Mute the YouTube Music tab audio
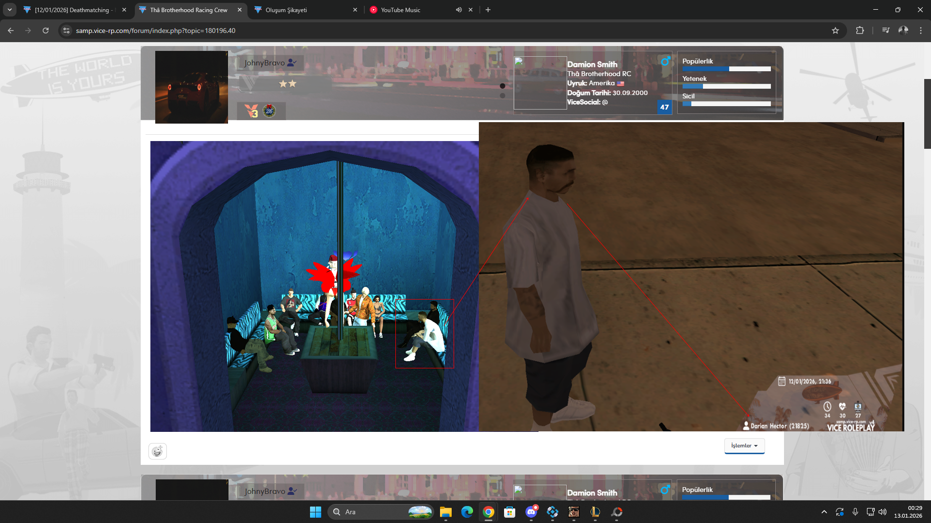 (x=458, y=10)
